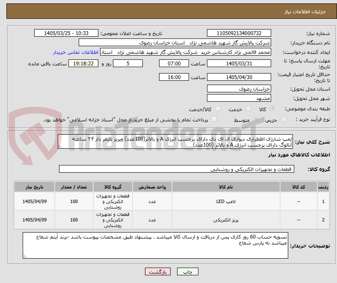This screenshot has width=337, height=283.
Task: Click the بازگشت (back) button
Action: point(158,271)
